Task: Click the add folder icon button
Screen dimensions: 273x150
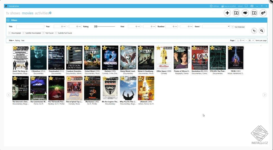Action: [236, 13]
